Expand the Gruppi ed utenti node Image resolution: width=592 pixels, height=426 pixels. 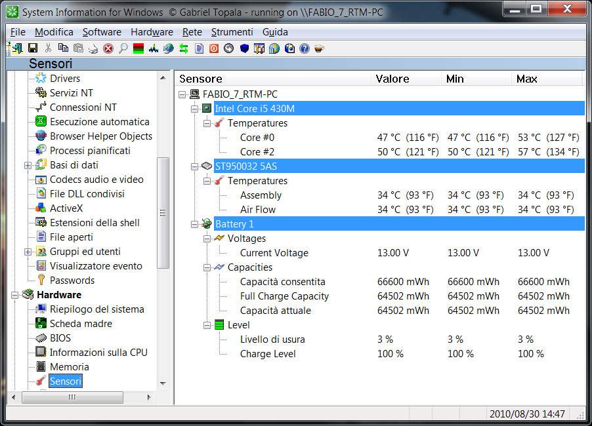tap(28, 252)
